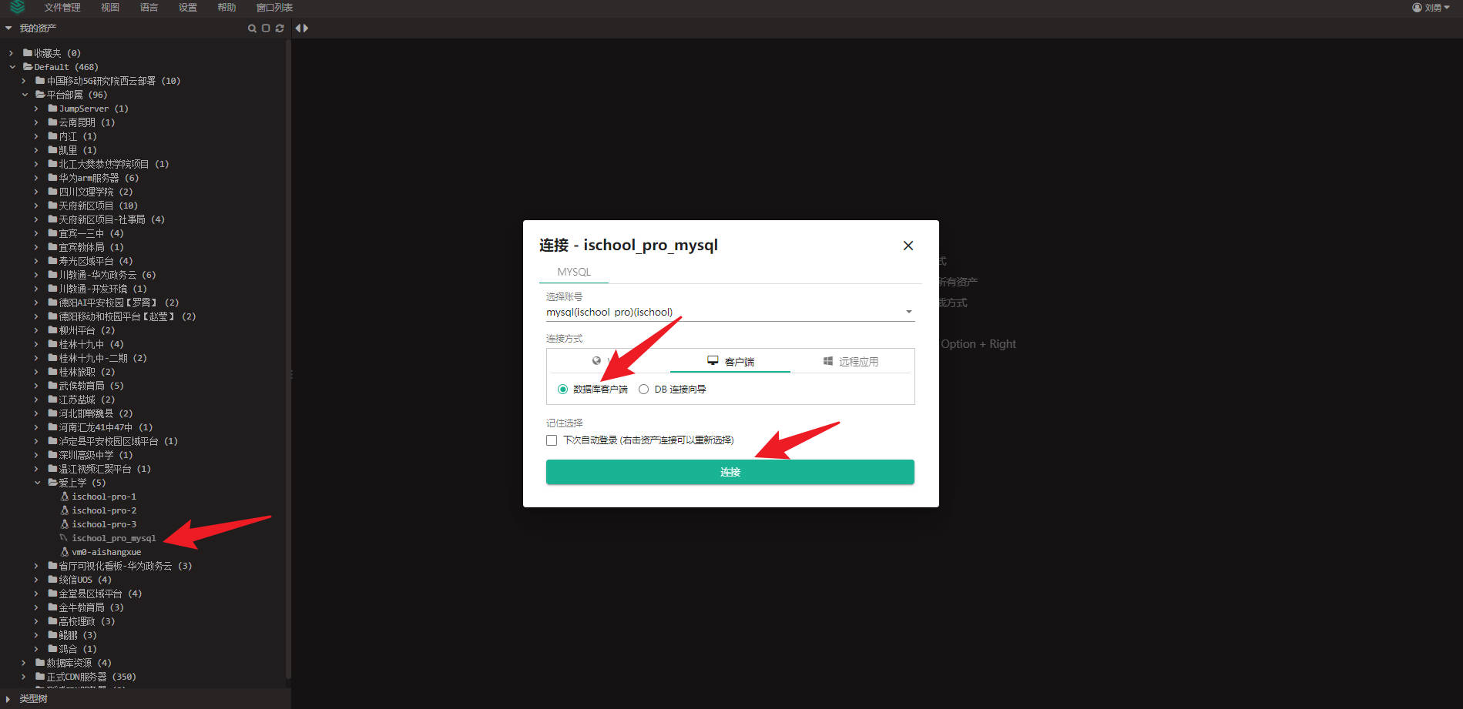Click the green 连接 button
The width and height of the screenshot is (1463, 709).
730,472
